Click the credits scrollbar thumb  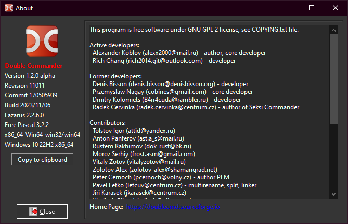click(x=334, y=78)
